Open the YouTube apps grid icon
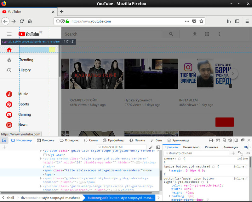Viewport: 252px width, 202px height. click(207, 34)
